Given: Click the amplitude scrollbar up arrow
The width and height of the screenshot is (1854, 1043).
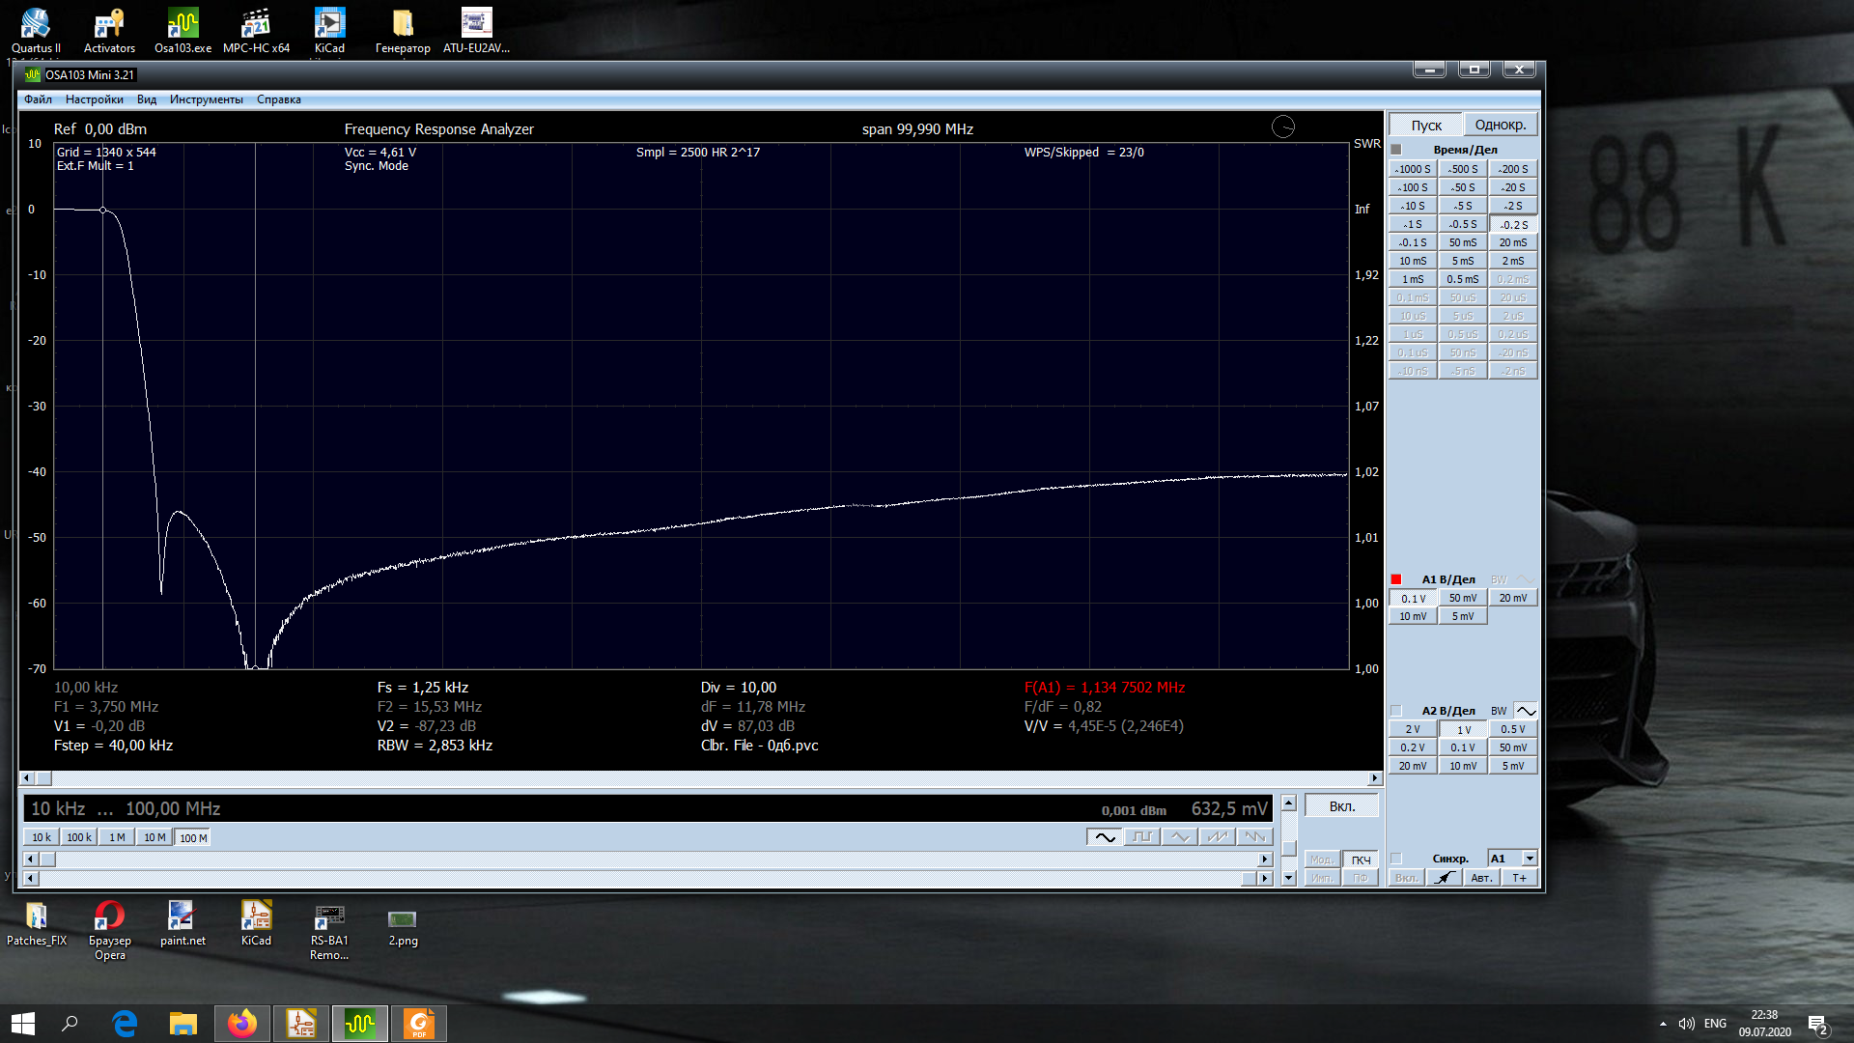Looking at the screenshot, I should coord(1288,803).
